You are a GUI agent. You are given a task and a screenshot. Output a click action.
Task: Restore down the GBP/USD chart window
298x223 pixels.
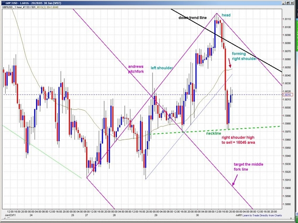point(288,3)
